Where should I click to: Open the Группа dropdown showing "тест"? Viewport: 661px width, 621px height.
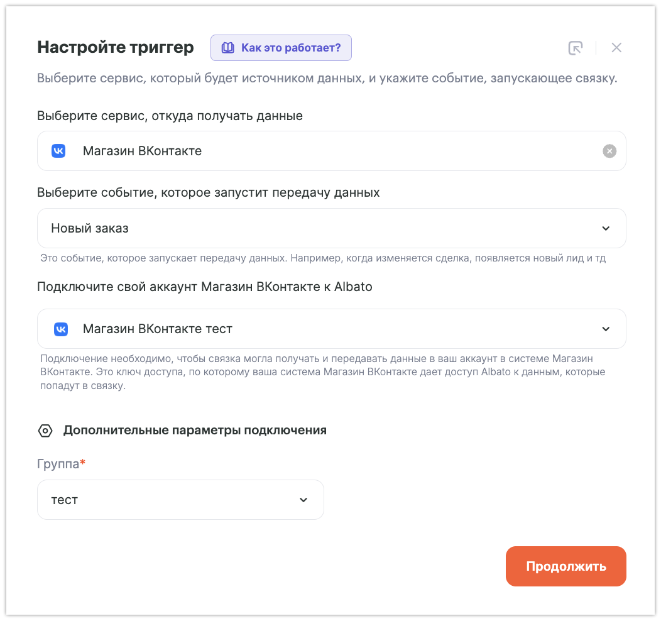click(x=170, y=500)
